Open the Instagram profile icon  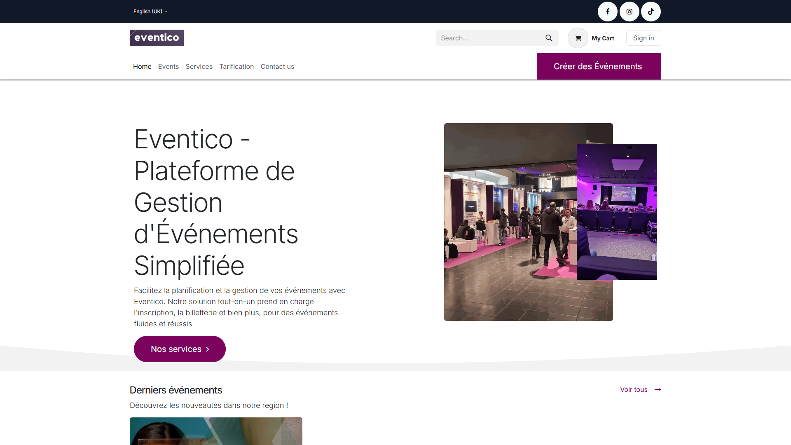tap(629, 12)
